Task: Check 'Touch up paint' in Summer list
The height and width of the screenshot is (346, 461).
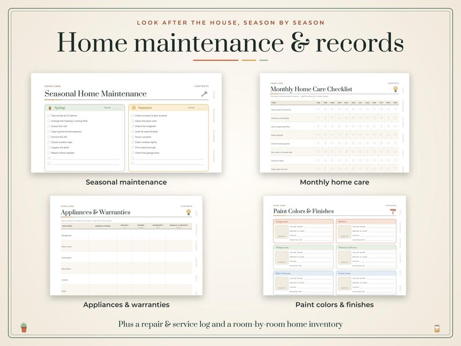Action: click(x=132, y=137)
